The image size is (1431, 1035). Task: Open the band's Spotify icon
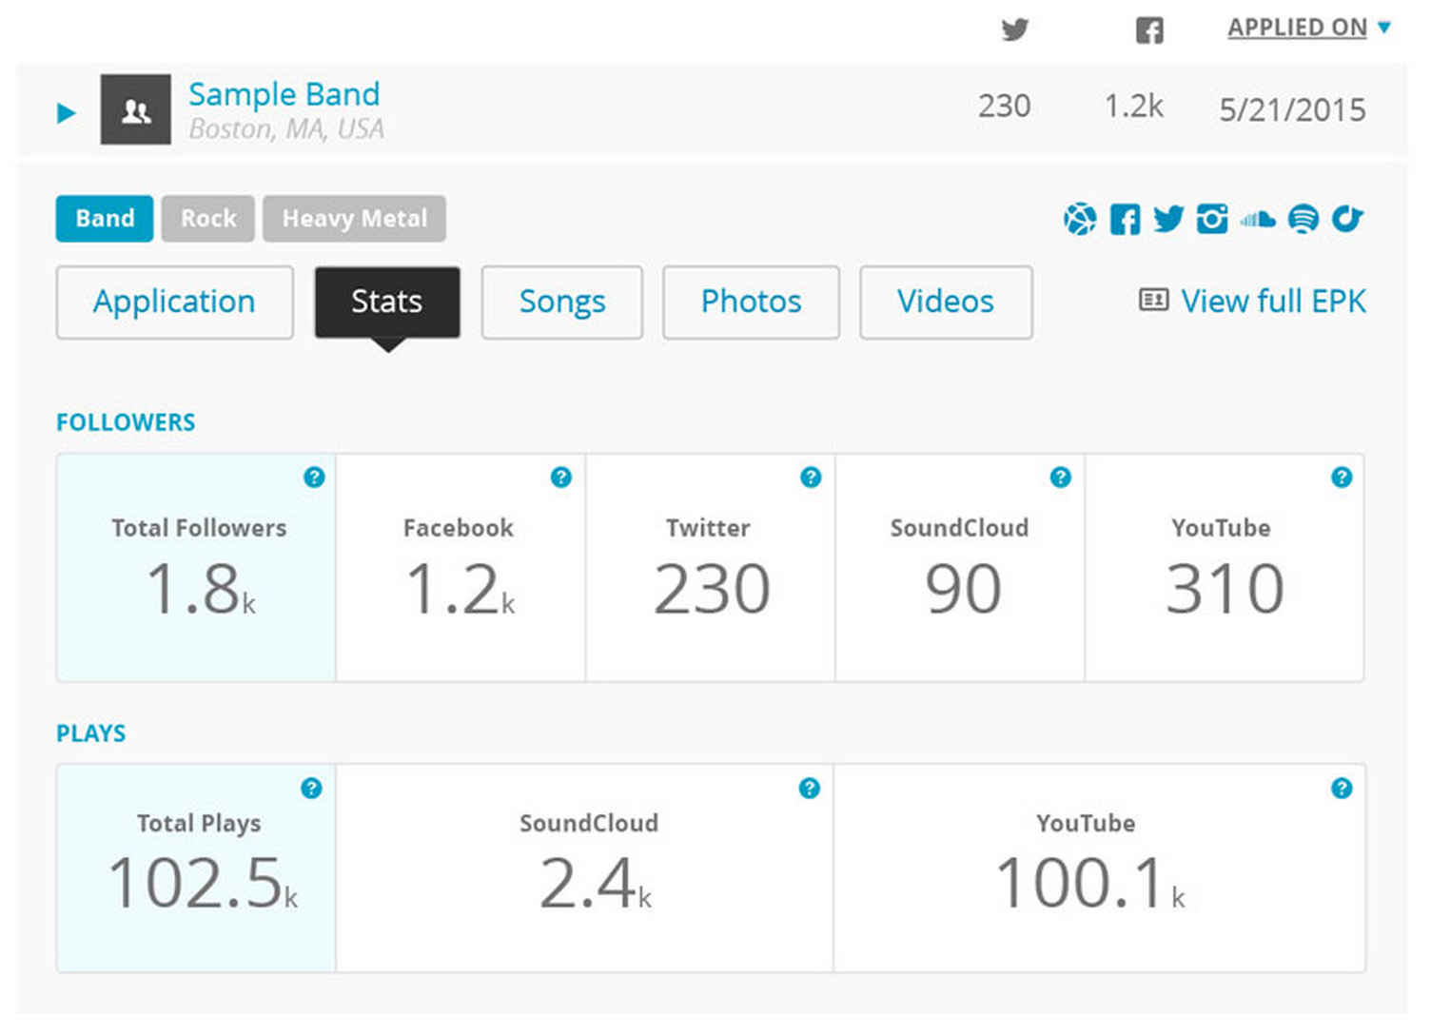click(1303, 220)
